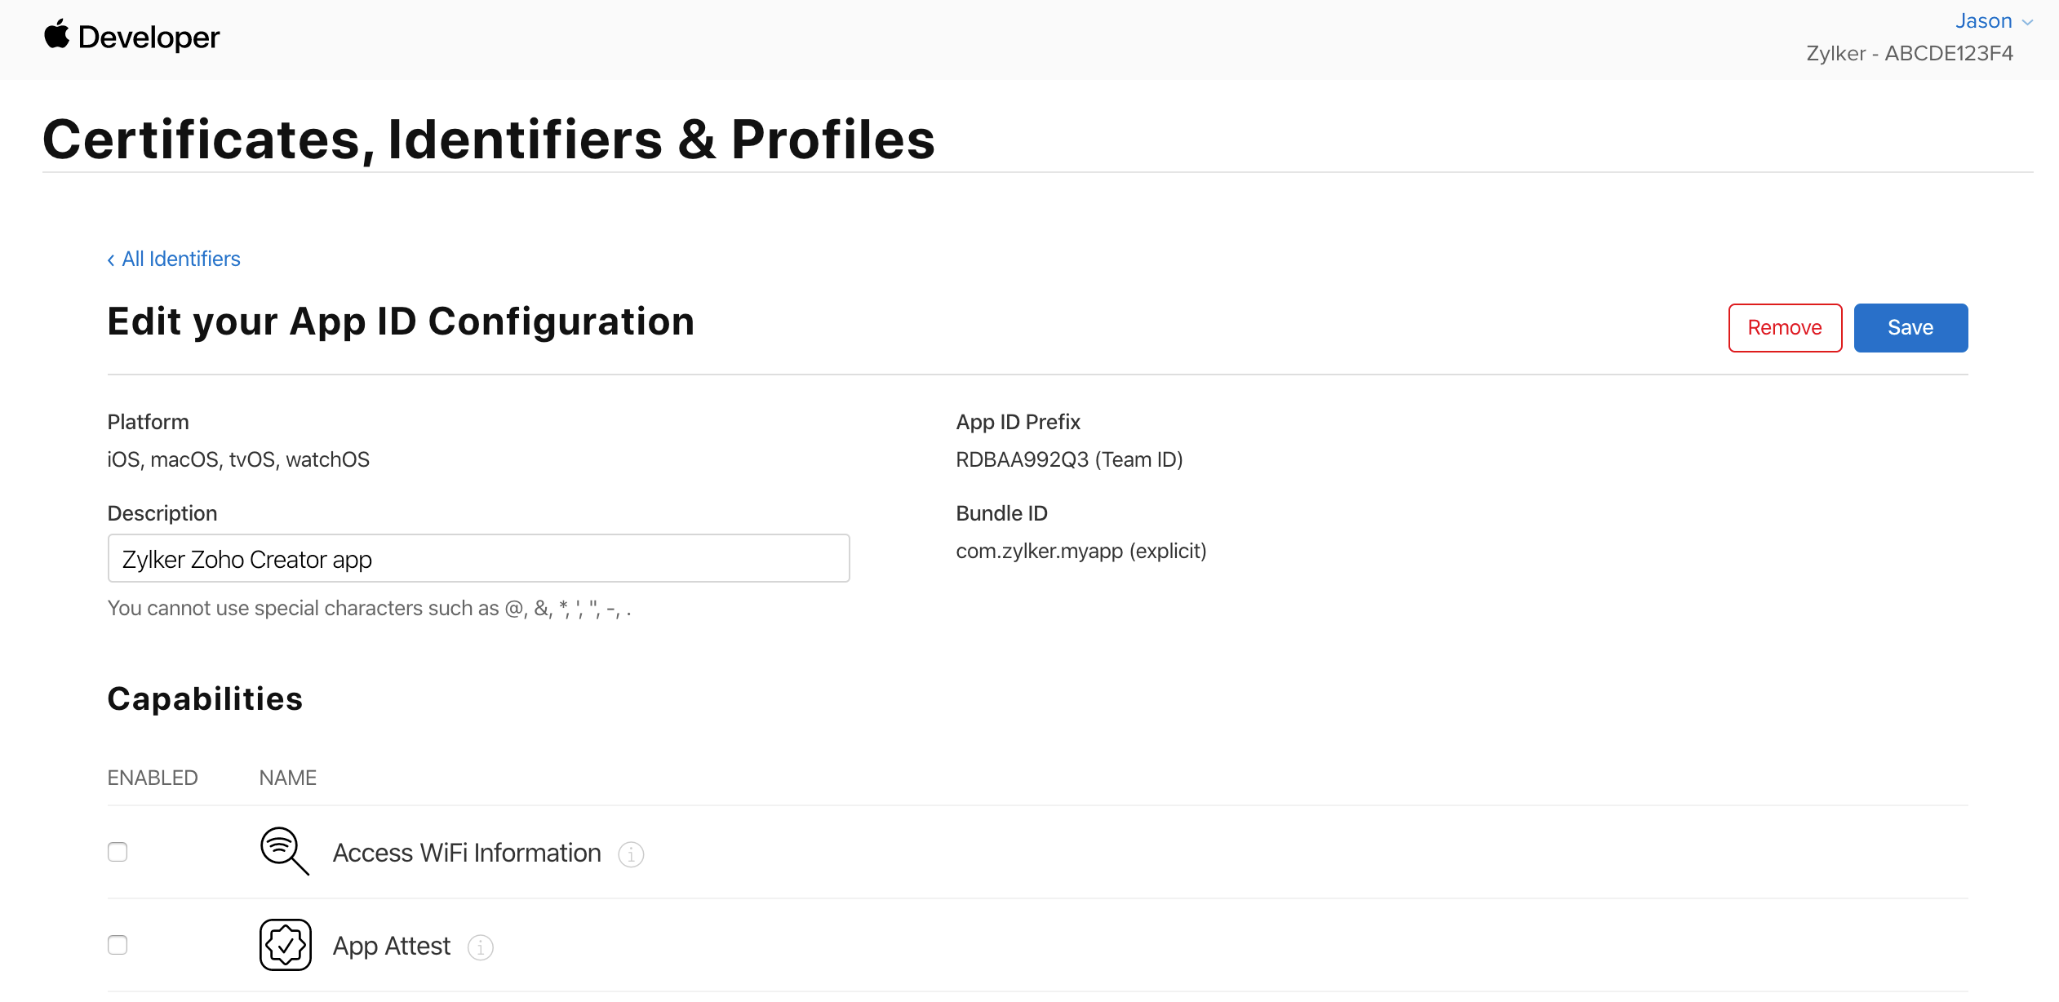Go back via All Identifiers link

(x=180, y=259)
